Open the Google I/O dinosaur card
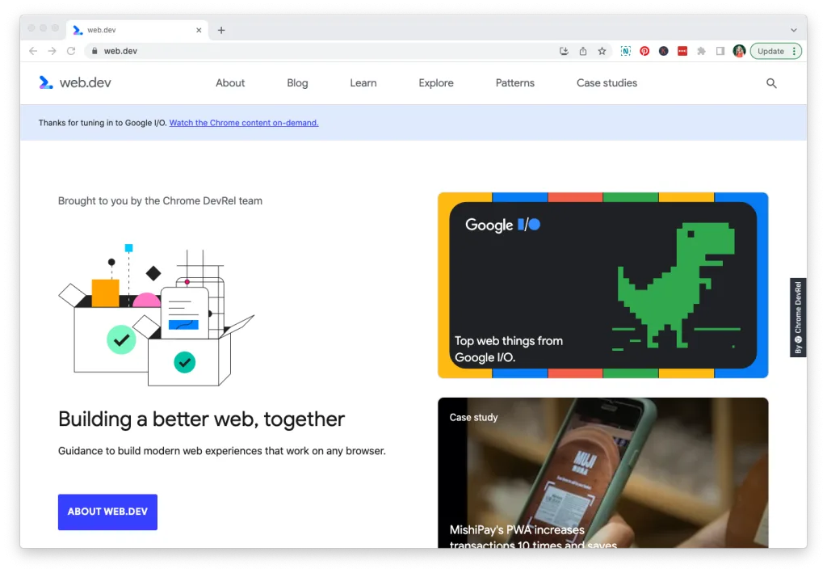This screenshot has width=827, height=573. [x=602, y=285]
